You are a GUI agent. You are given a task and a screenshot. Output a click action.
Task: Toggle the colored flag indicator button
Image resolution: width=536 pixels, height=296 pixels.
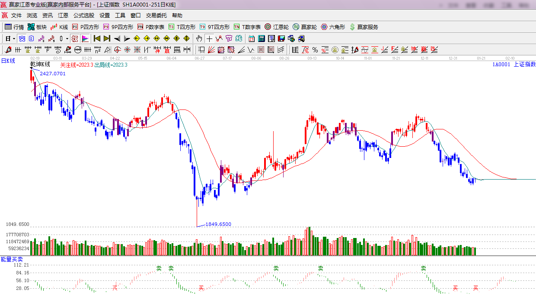85,39
